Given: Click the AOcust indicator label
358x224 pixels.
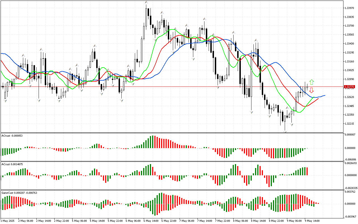Looking at the screenshot, I should pyautogui.click(x=12, y=136).
